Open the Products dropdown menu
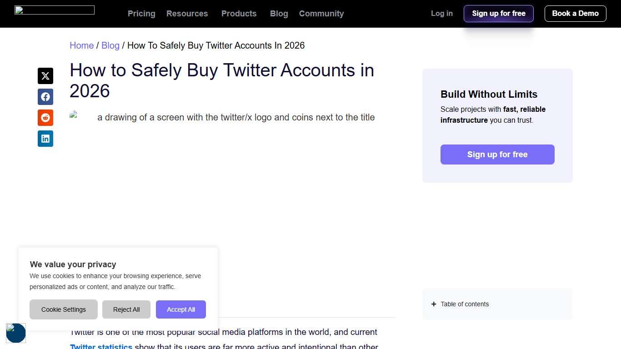 click(x=239, y=14)
